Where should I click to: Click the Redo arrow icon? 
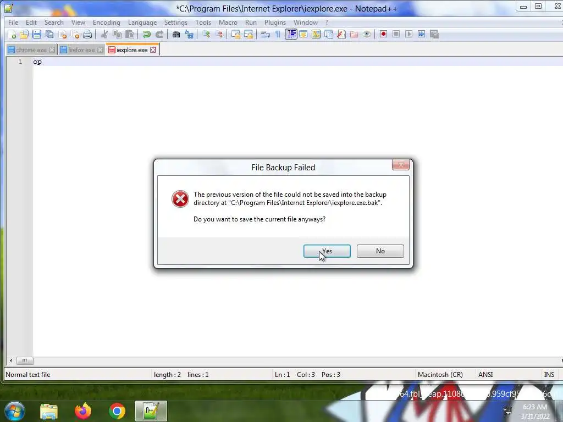(159, 35)
